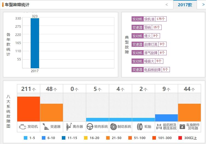206x144 pixels.
Task: Click the transmission 48 fault bar
Action: [51, 112]
